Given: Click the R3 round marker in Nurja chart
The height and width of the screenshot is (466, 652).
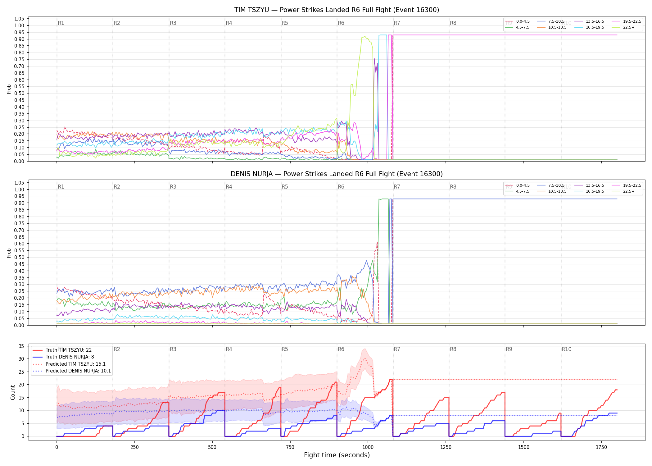Looking at the screenshot, I should coord(173,187).
